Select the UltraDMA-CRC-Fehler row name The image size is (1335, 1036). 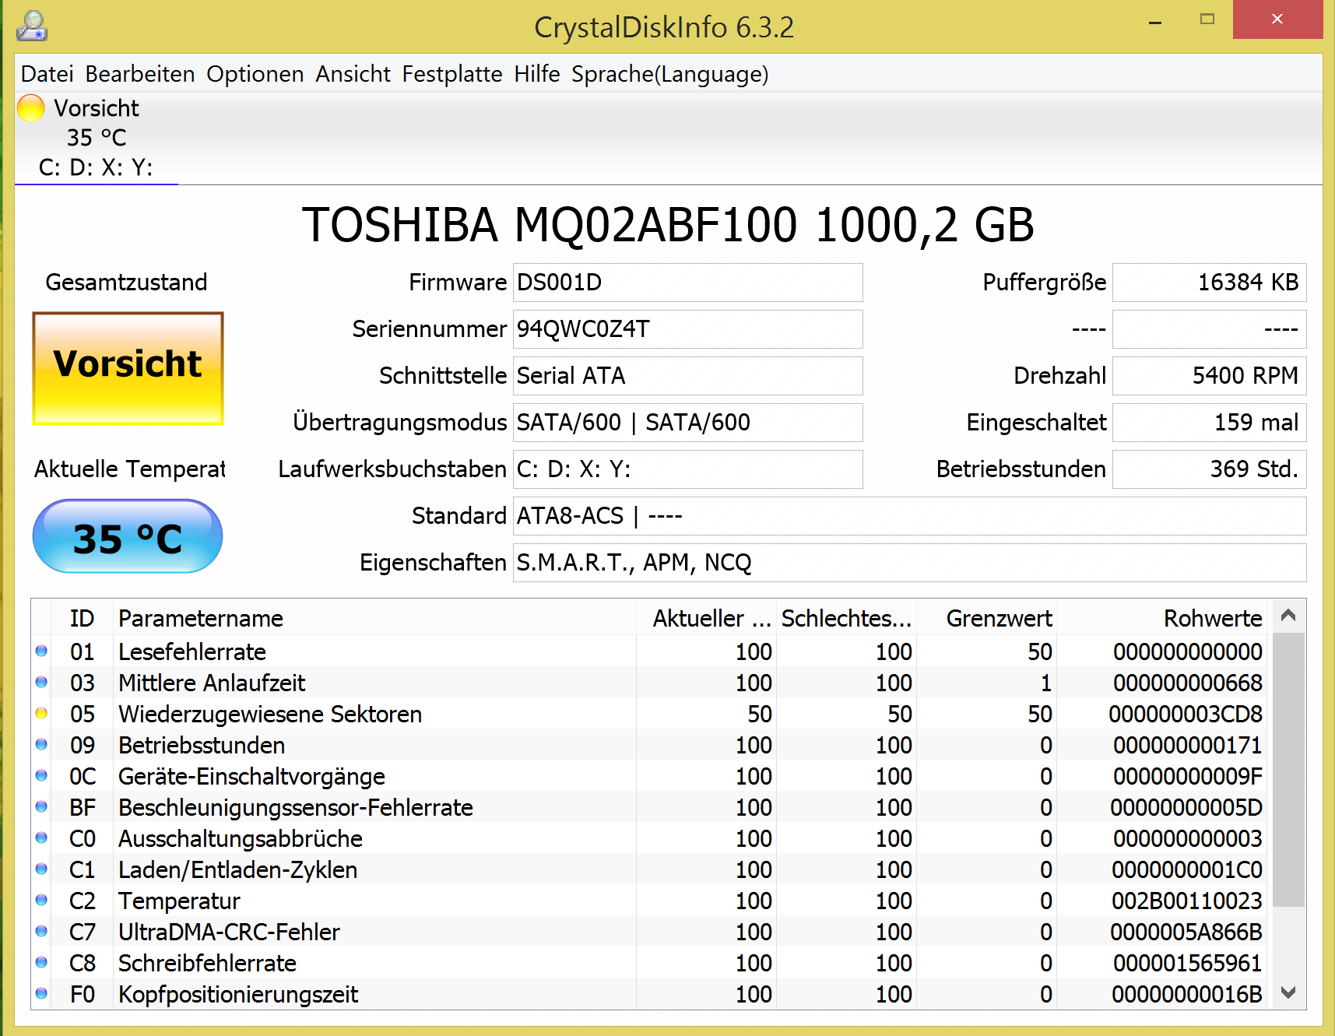(x=230, y=932)
